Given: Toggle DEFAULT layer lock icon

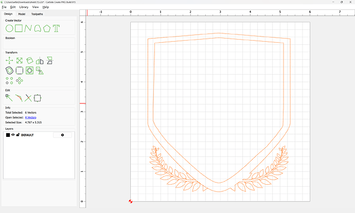Looking at the screenshot, I should point(18,135).
